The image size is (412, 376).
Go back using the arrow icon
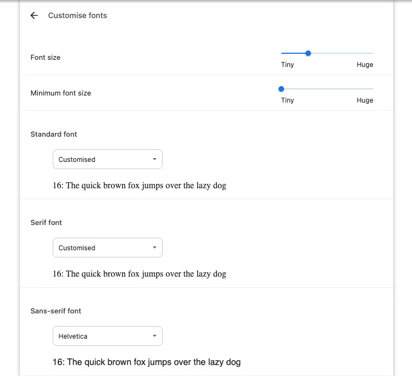click(34, 15)
